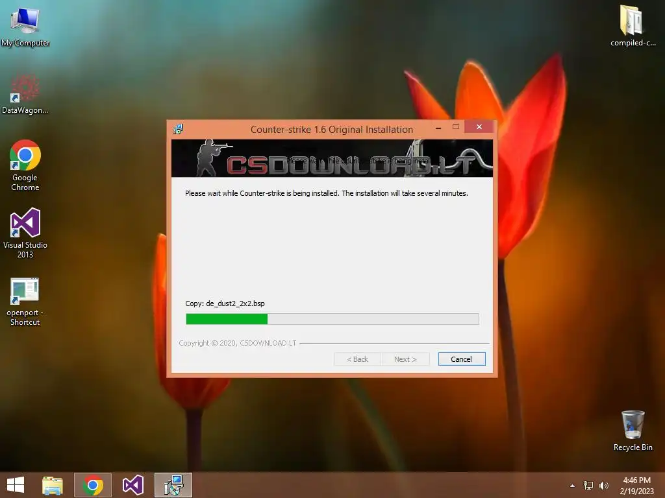Screen dimensions: 665x498
Task: Open My Computer desktop icon
Action: [25, 27]
